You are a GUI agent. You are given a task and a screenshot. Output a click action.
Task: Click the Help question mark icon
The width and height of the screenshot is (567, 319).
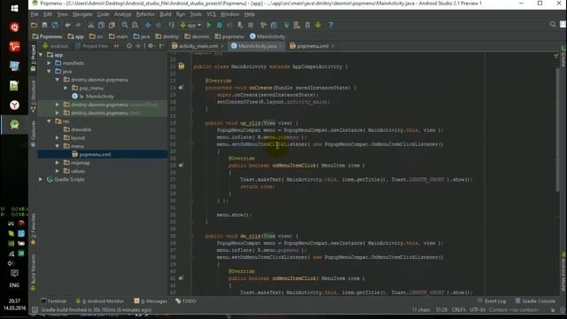pyautogui.click(x=330, y=25)
